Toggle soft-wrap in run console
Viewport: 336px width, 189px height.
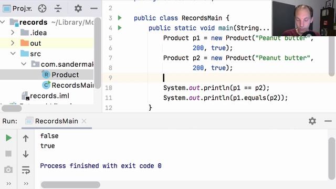point(26,170)
